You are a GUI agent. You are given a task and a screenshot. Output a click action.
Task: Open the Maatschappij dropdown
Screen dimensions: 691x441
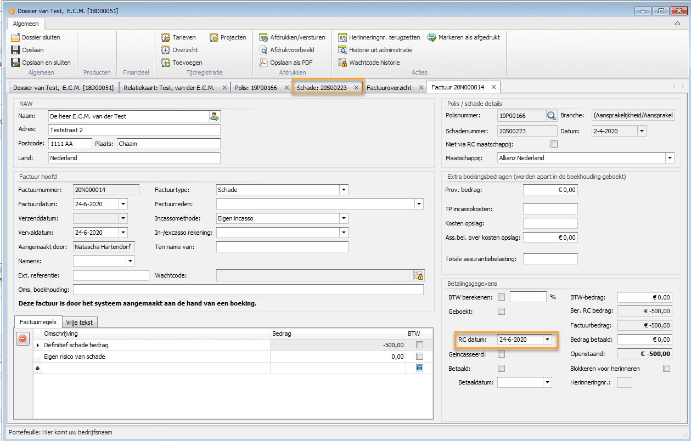pyautogui.click(x=670, y=158)
